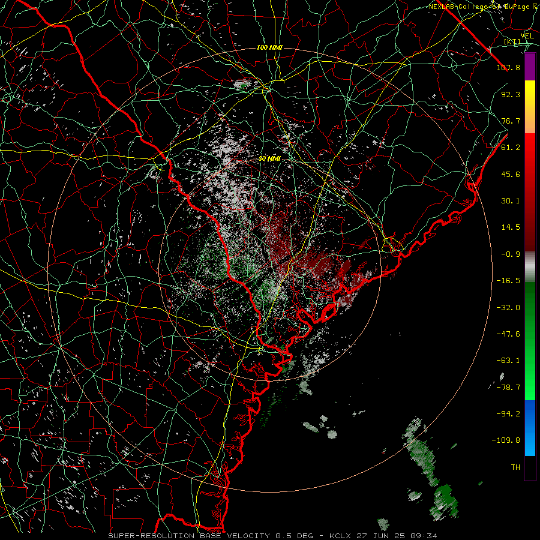Viewport: 540px width, 540px height.
Task: Click the KCLX station identifier in caption
Action: tap(339, 536)
